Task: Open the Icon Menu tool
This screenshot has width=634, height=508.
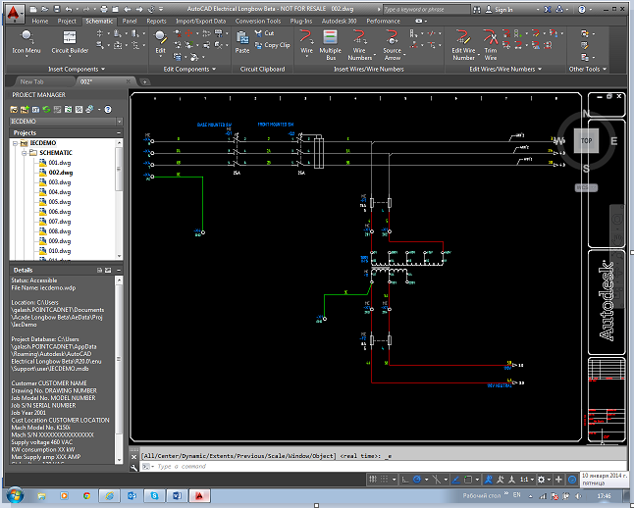Action: (x=26, y=42)
